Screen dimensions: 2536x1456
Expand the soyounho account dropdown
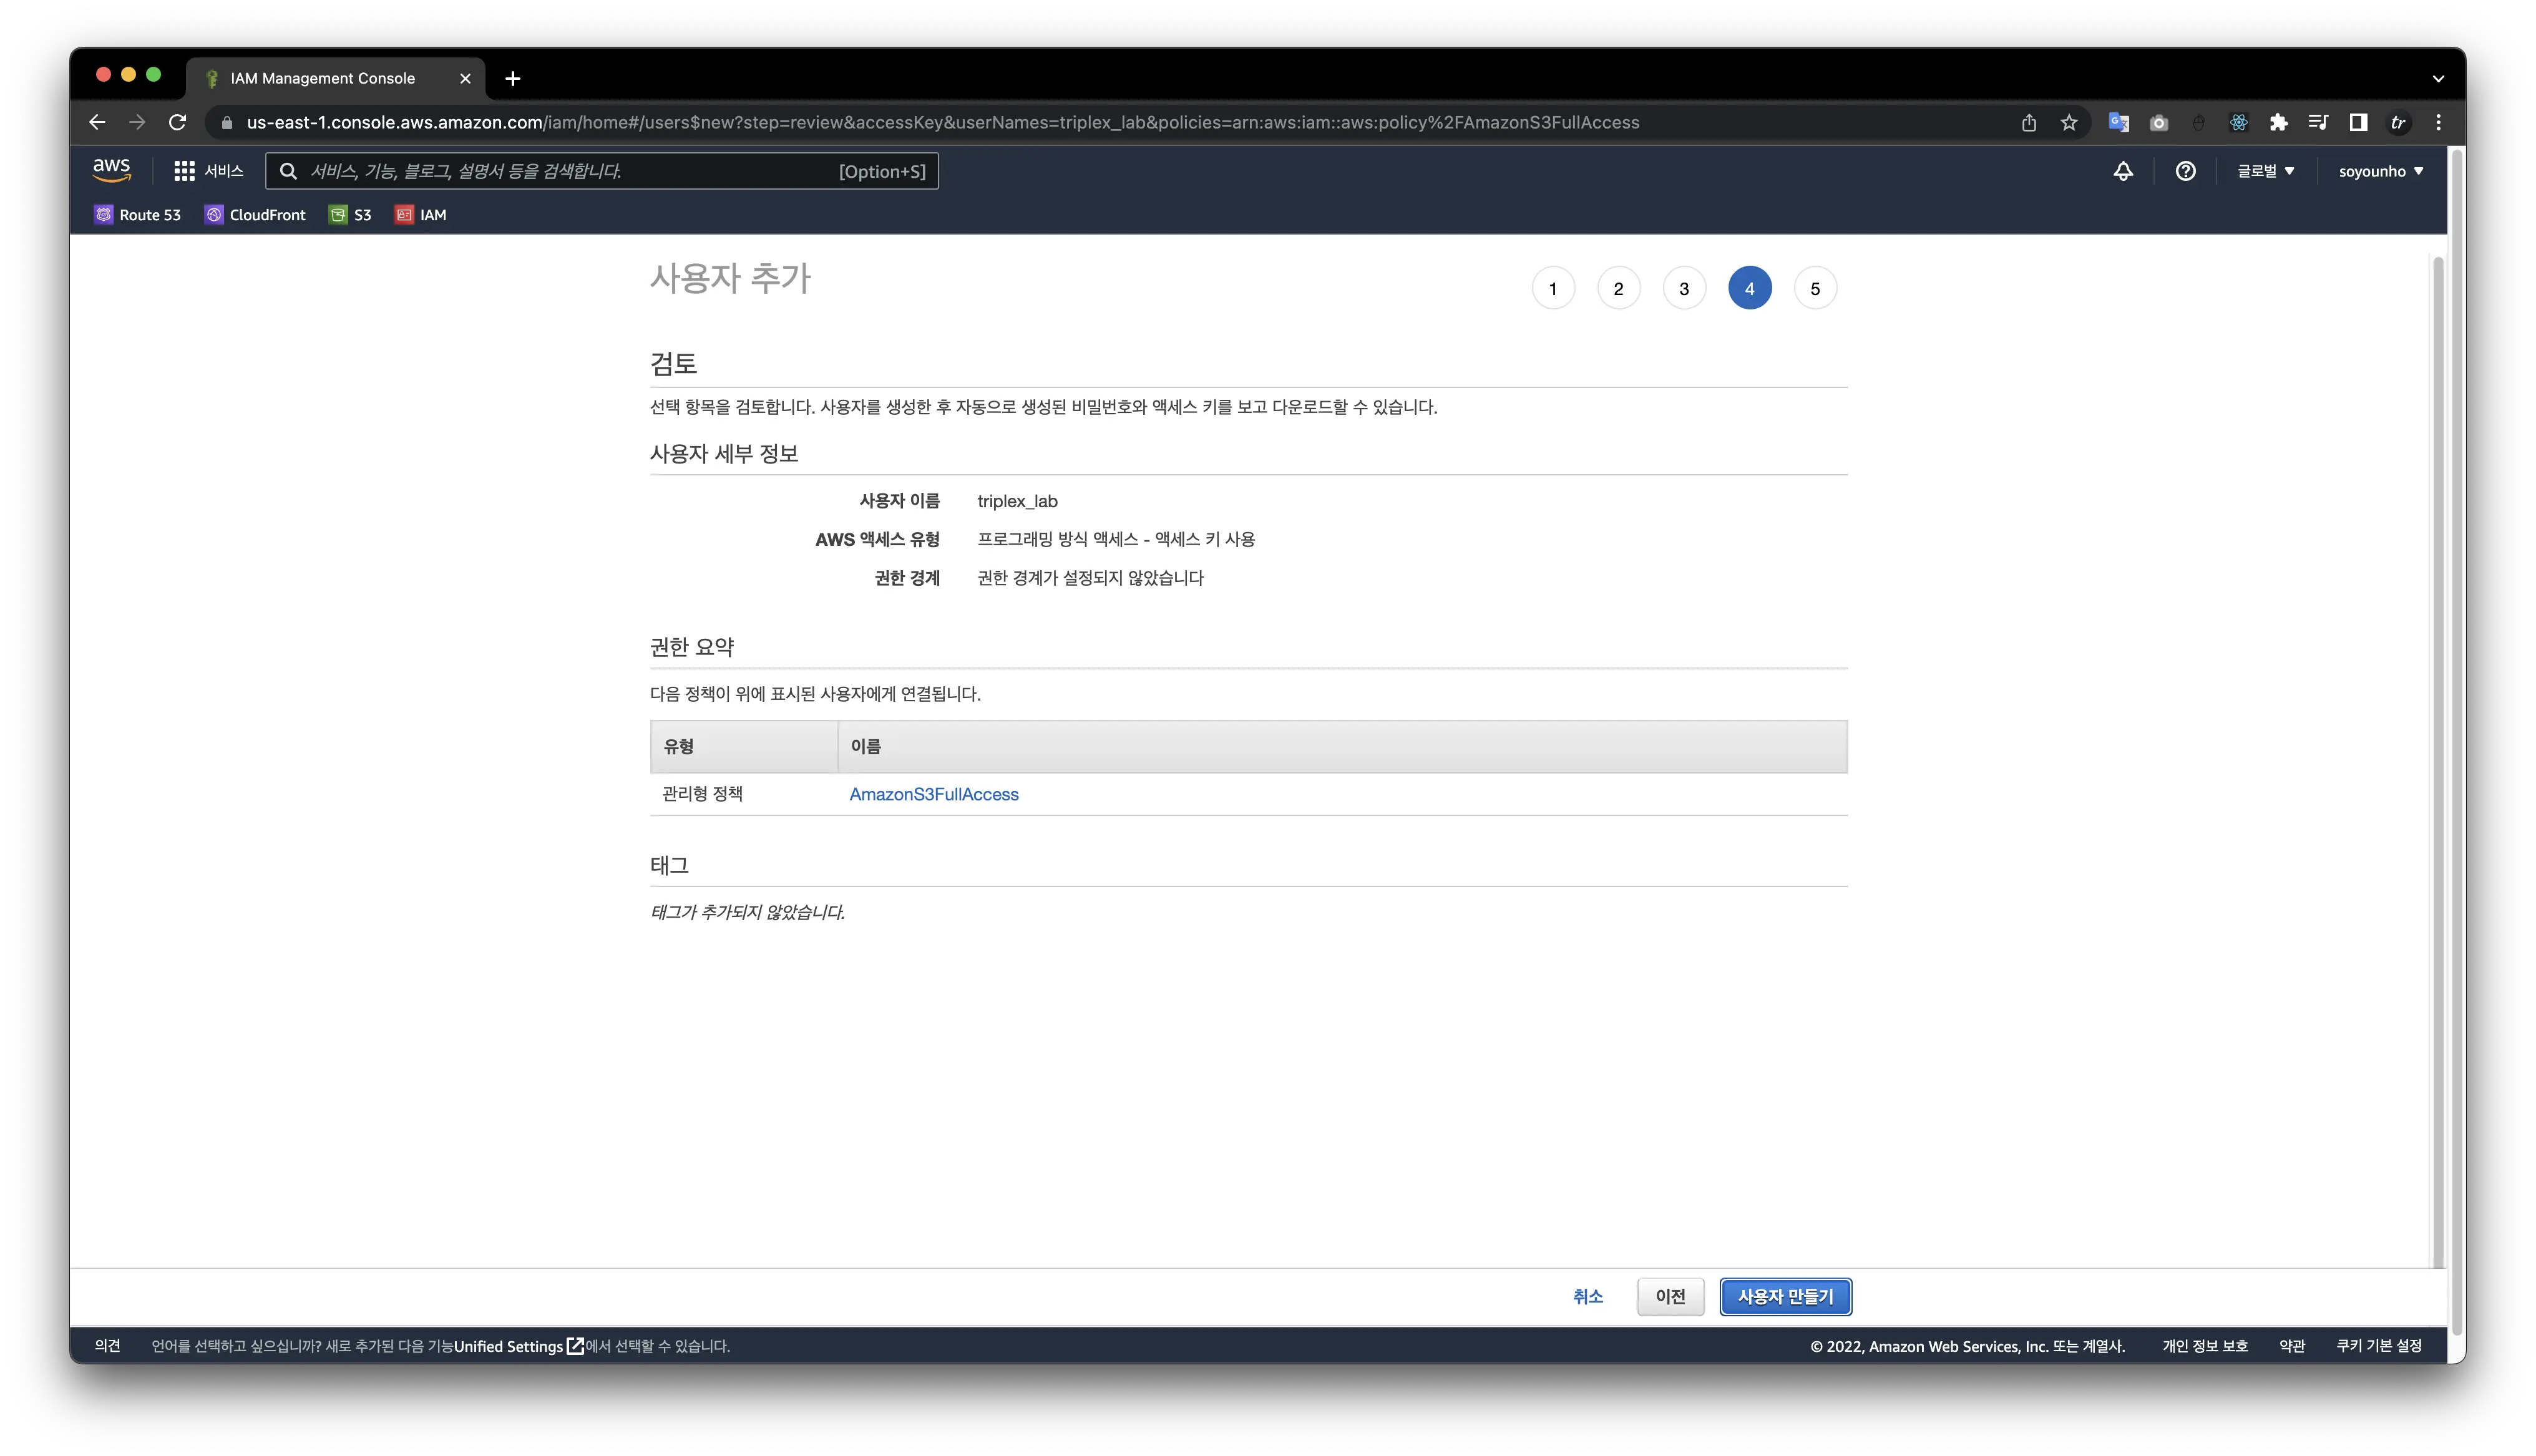click(x=2380, y=171)
